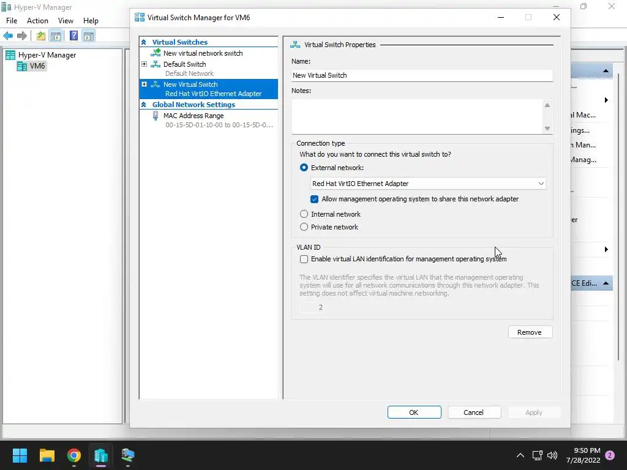Click the Notes scroll up arrow
The image size is (627, 470).
pos(547,105)
